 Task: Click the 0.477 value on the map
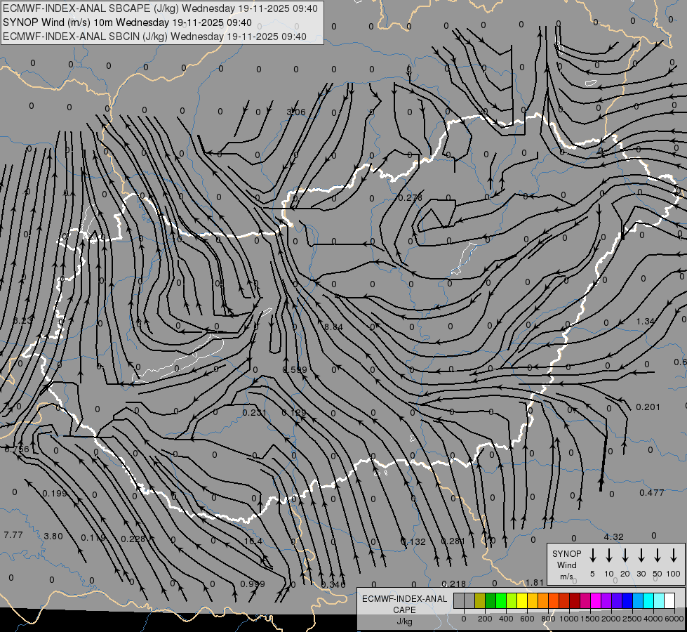651,493
